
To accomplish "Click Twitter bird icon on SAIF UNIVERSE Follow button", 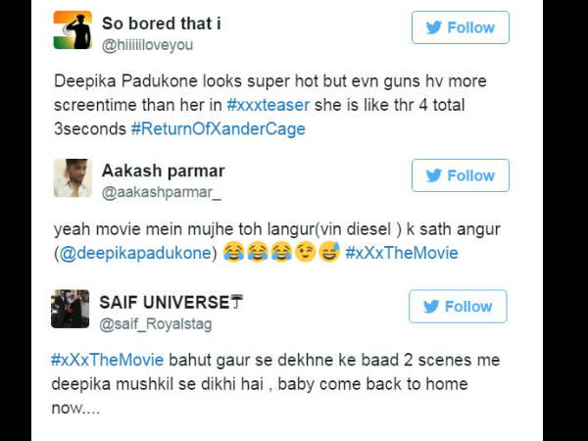I will [x=431, y=307].
